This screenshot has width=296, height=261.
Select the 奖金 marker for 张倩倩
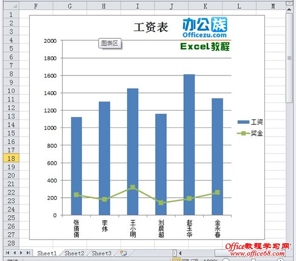[76, 195]
